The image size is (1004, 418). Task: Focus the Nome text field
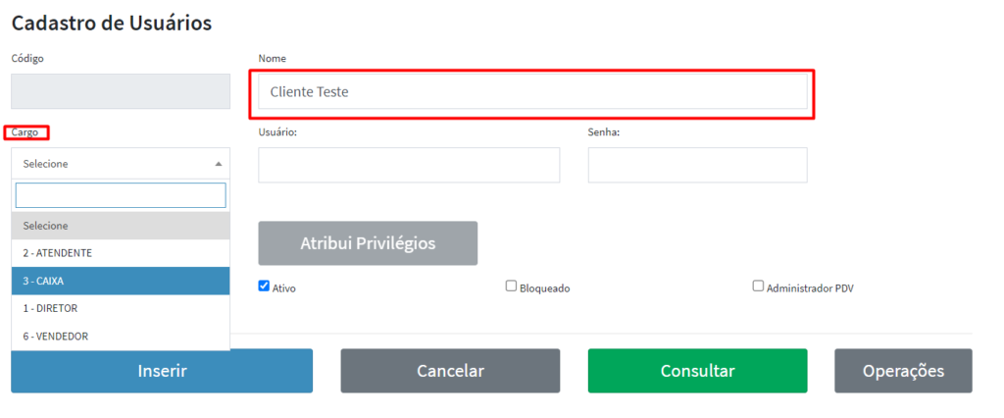click(x=532, y=92)
